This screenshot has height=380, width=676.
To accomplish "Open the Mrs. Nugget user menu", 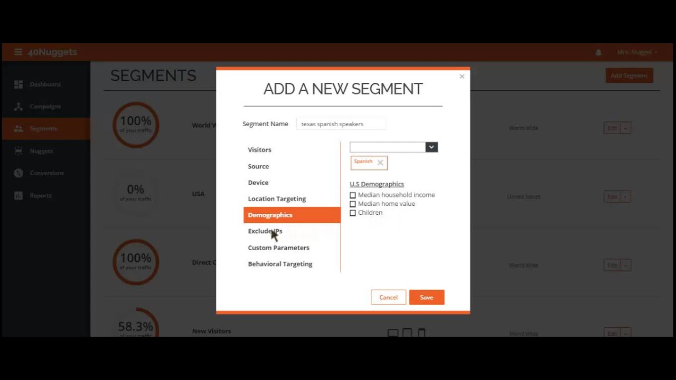I will [637, 52].
